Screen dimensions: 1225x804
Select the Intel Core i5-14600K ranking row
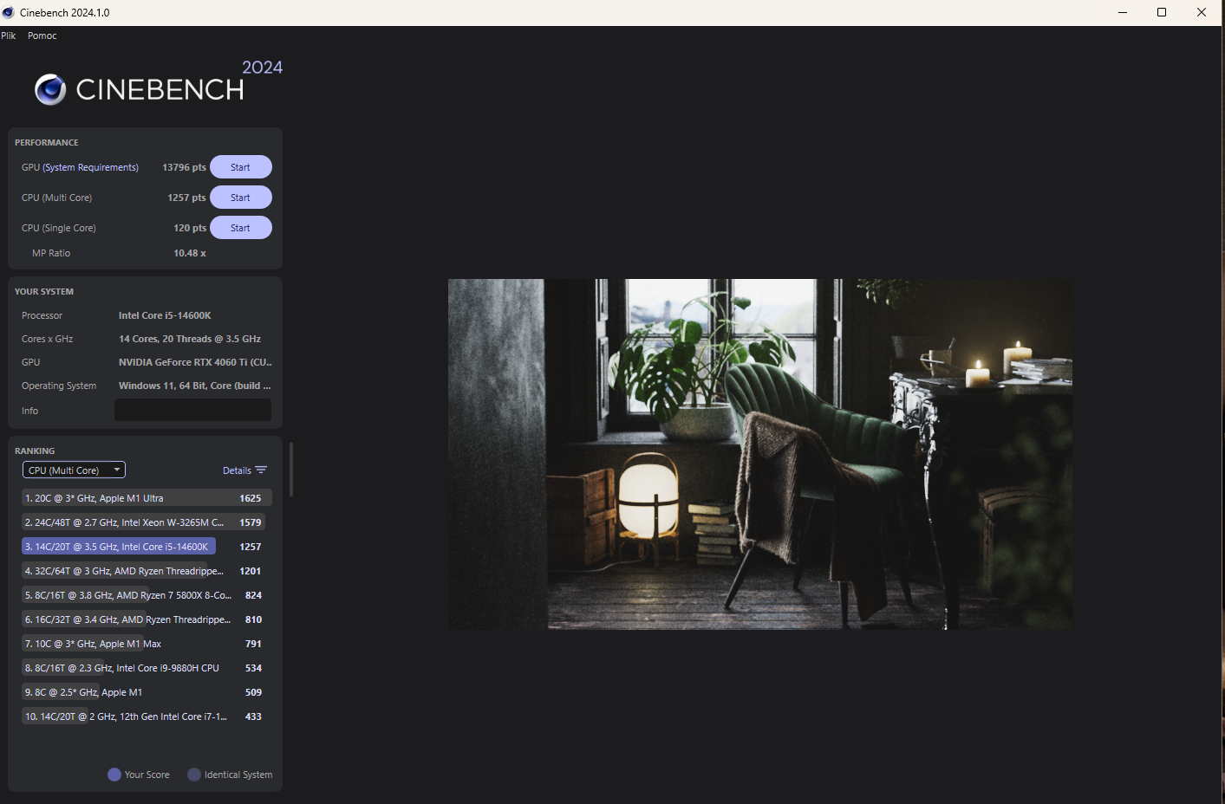tap(147, 547)
